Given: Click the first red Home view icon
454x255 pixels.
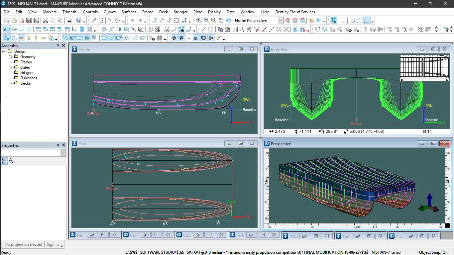Looking at the screenshot, I should (x=287, y=20).
